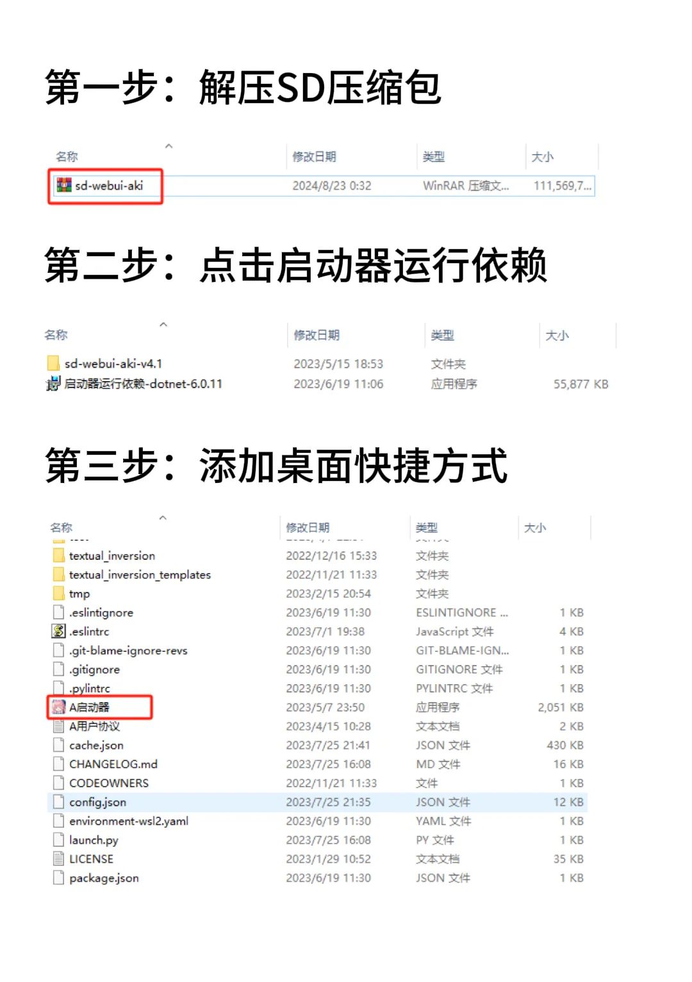Select the A启动器 file name
The height and width of the screenshot is (982, 692).
tap(89, 707)
